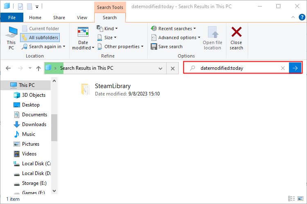Open the File menu tab
The width and height of the screenshot is (307, 204).
pyautogui.click(x=12, y=18)
